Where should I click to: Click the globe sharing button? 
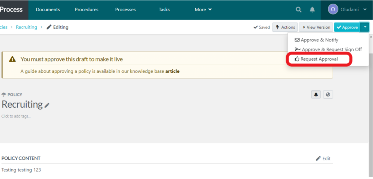tap(328, 95)
